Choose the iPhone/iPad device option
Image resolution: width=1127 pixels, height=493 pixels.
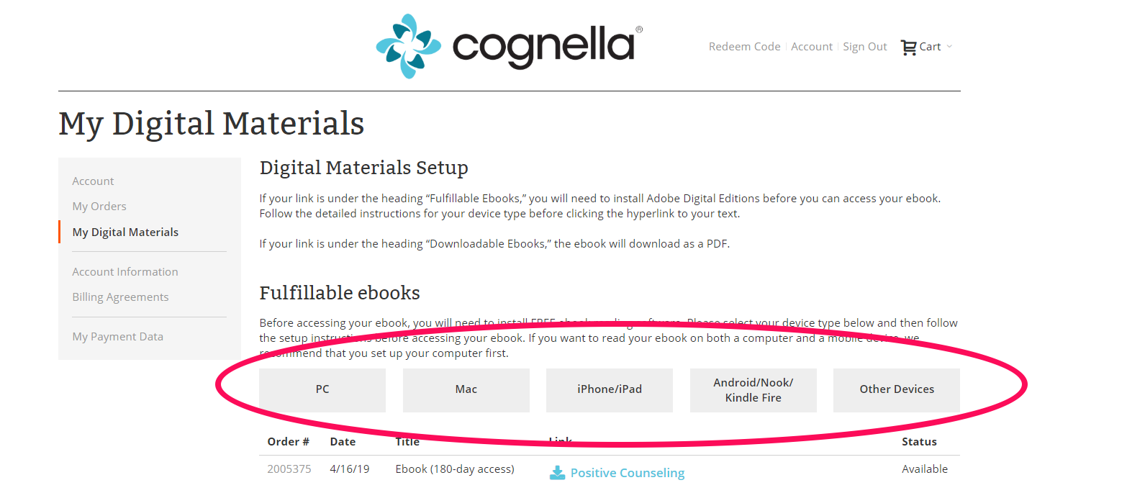click(x=609, y=389)
